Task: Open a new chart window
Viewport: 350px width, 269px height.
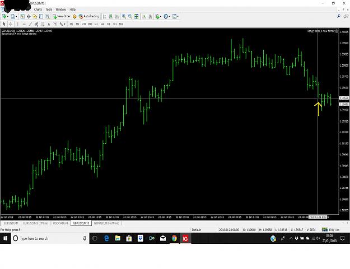Action: pos(4,16)
